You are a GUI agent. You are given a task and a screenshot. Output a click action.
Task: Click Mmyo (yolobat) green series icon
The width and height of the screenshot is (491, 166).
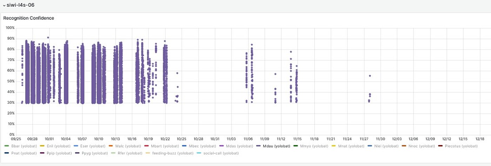pos(296,146)
